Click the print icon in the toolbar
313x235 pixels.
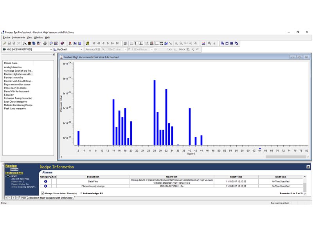pos(45,43)
